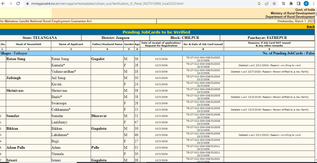Viewport: 317px width, 163px height.
Task: Toggle the browser side panel icon
Action: point(299,3)
